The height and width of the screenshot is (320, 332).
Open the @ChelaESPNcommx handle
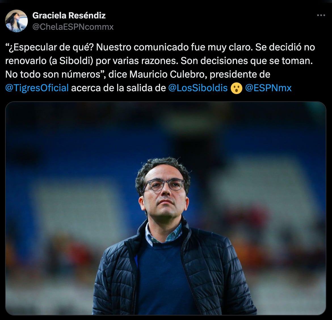point(73,27)
